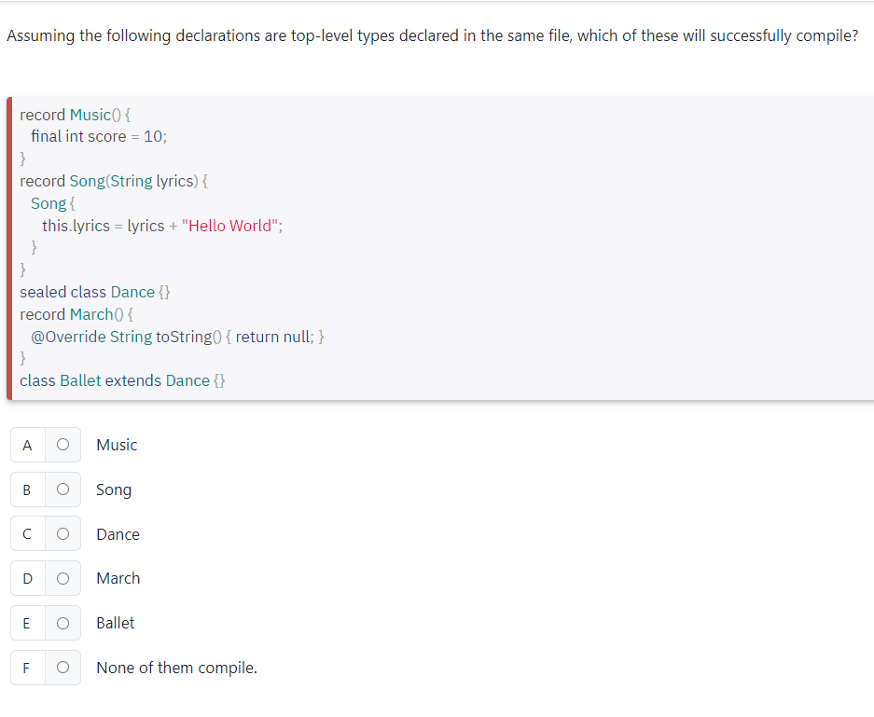The image size is (874, 717).
Task: Click the answer label text Ballet
Action: point(115,623)
